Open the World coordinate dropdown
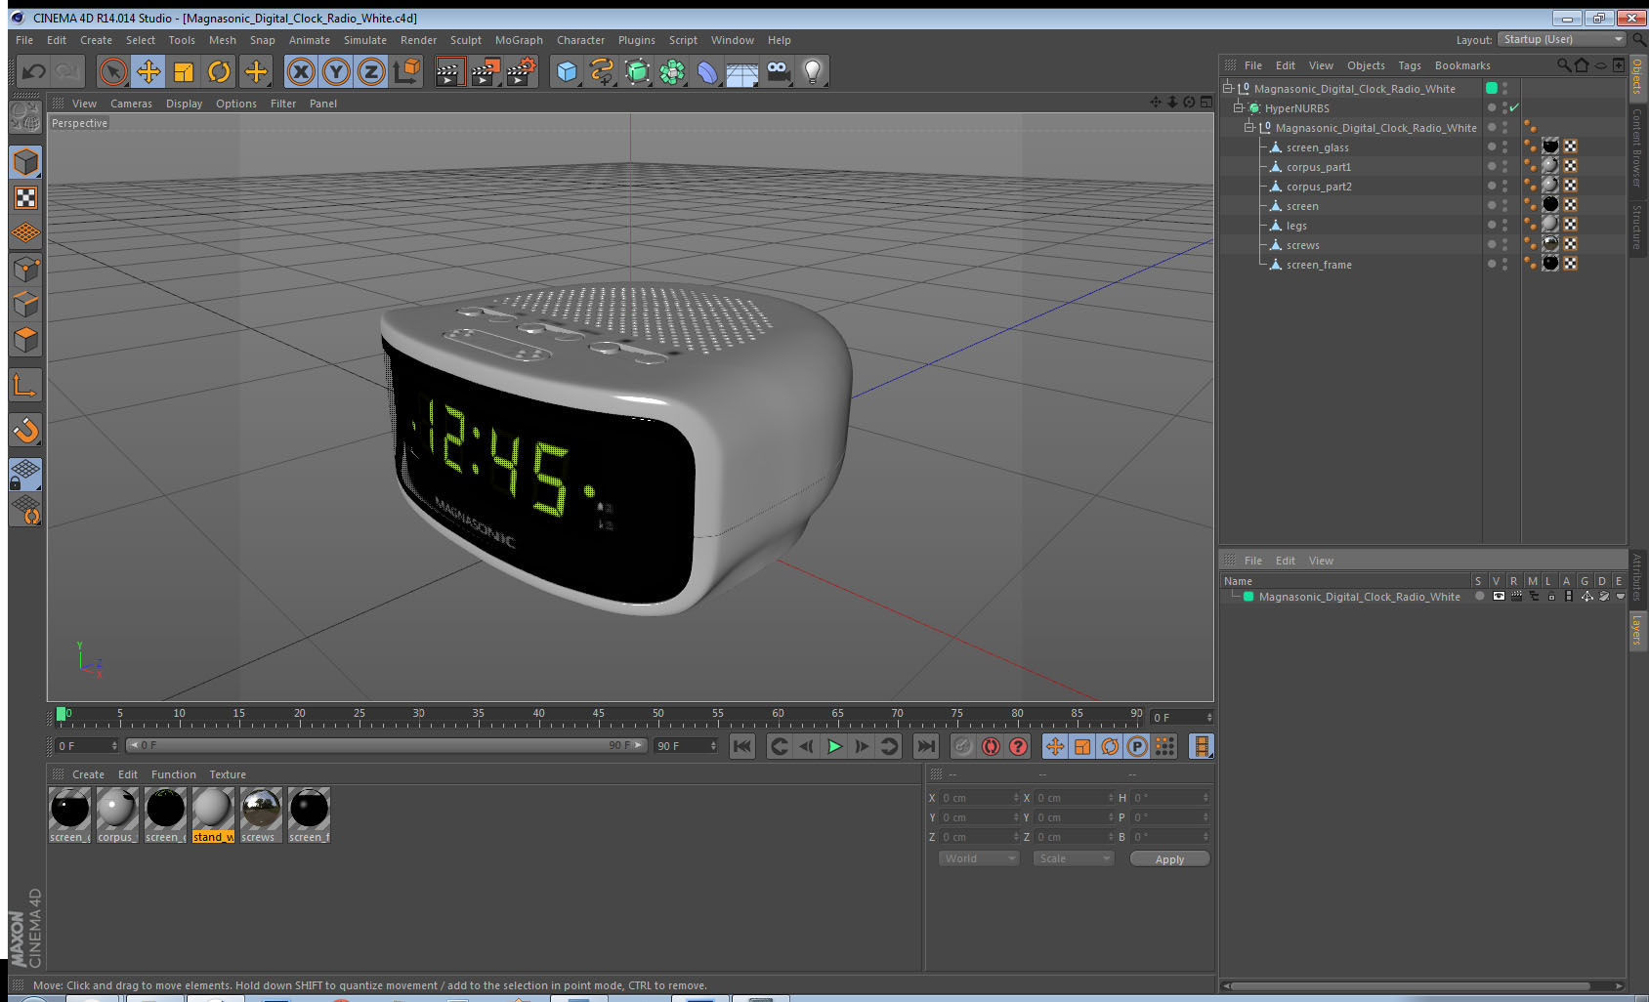 (x=980, y=858)
